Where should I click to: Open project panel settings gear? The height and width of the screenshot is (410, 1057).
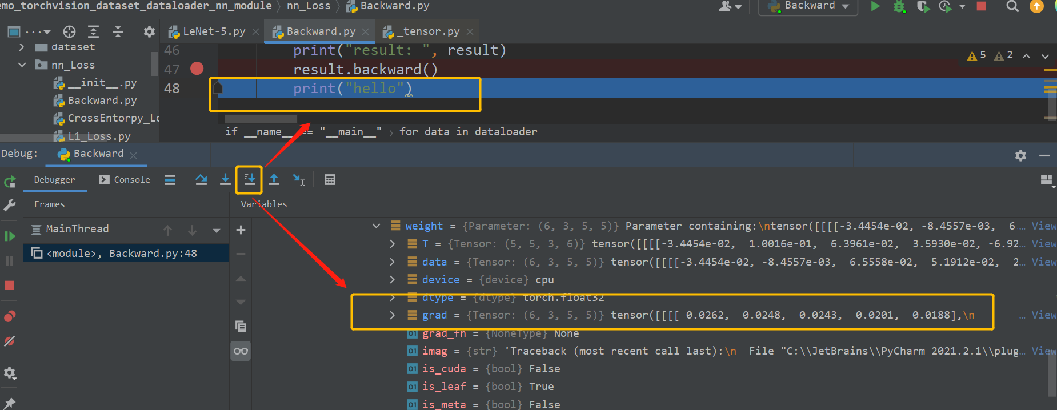pyautogui.click(x=149, y=31)
